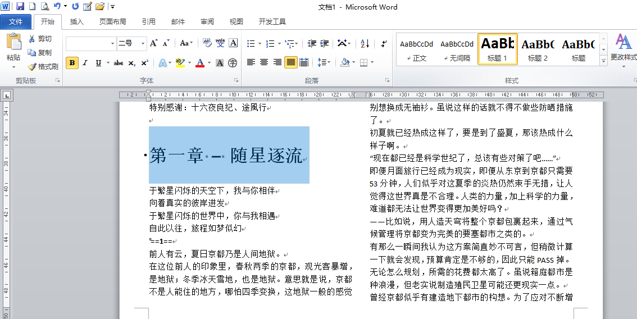Activate the 格式刷 format painter

pyautogui.click(x=43, y=66)
